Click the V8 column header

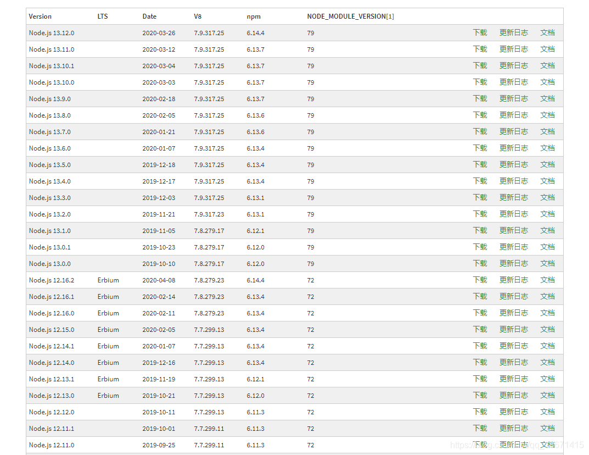198,16
